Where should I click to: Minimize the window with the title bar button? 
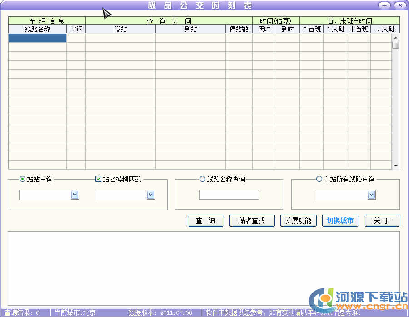click(385, 5)
